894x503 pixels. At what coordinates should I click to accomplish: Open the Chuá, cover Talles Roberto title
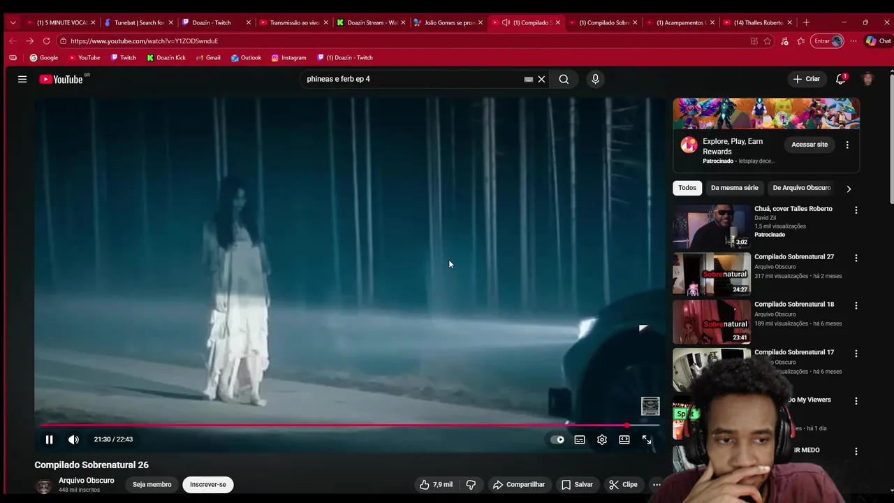(x=793, y=209)
